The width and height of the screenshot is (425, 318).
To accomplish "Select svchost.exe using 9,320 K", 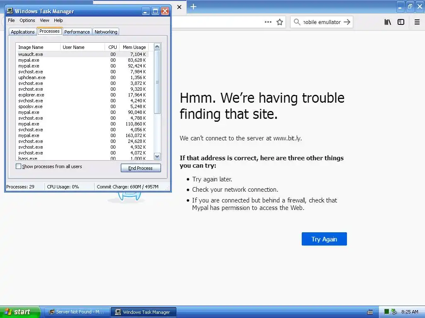I will 83,89.
